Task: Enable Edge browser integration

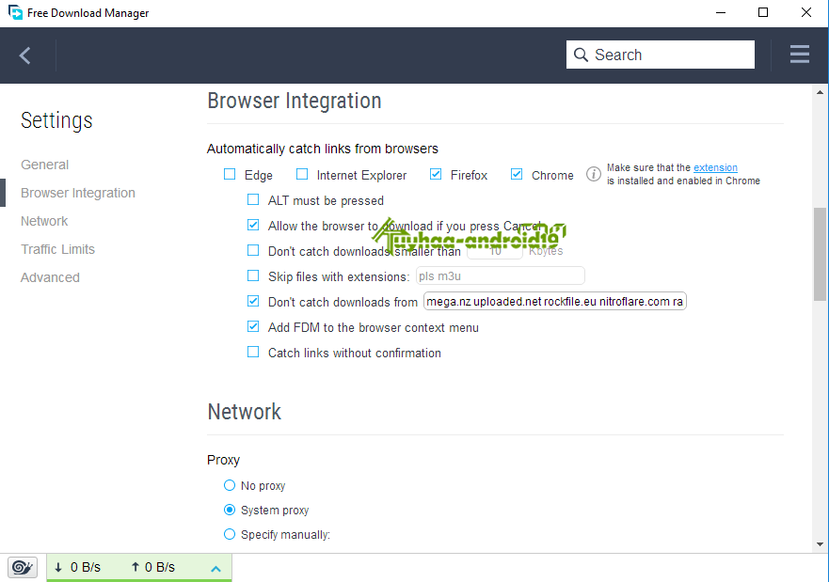Action: point(230,174)
